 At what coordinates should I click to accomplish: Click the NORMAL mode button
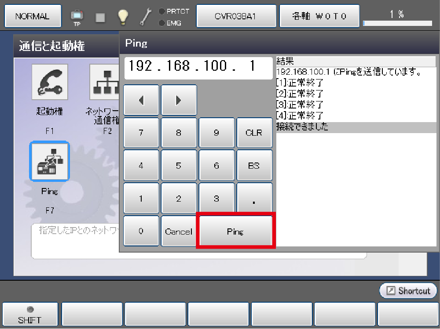pos(33,16)
